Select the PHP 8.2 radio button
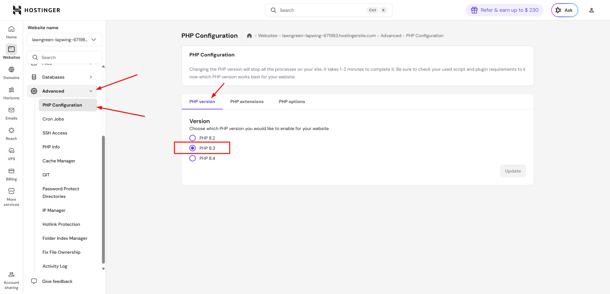Screen dimensions: 610x294 pos(192,138)
